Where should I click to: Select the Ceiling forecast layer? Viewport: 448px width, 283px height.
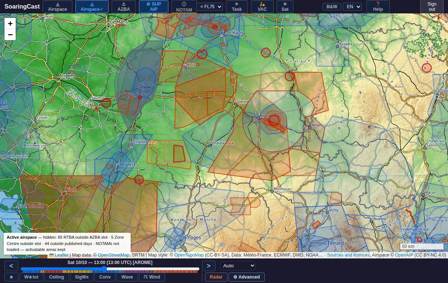coord(57,277)
